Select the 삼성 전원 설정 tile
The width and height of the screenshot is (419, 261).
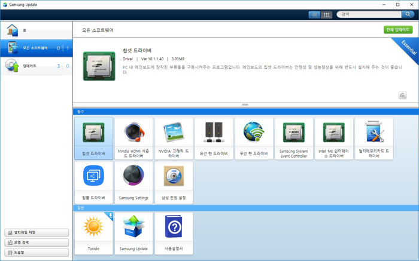pos(174,183)
